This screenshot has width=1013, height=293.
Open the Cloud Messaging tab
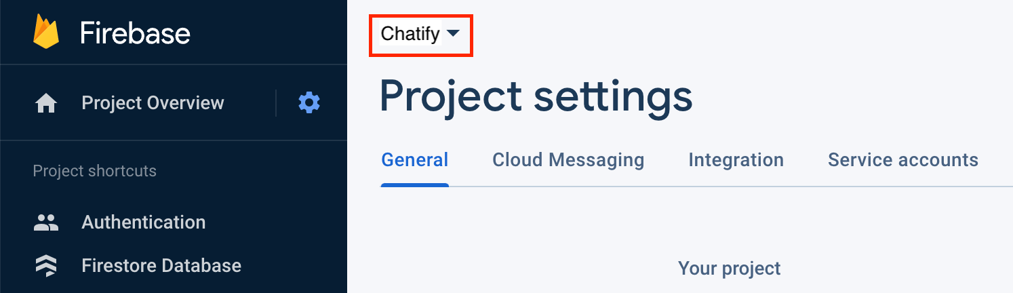click(568, 160)
